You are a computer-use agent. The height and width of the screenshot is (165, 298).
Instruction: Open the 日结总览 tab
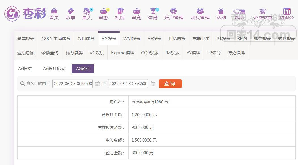pyautogui.click(x=176, y=39)
